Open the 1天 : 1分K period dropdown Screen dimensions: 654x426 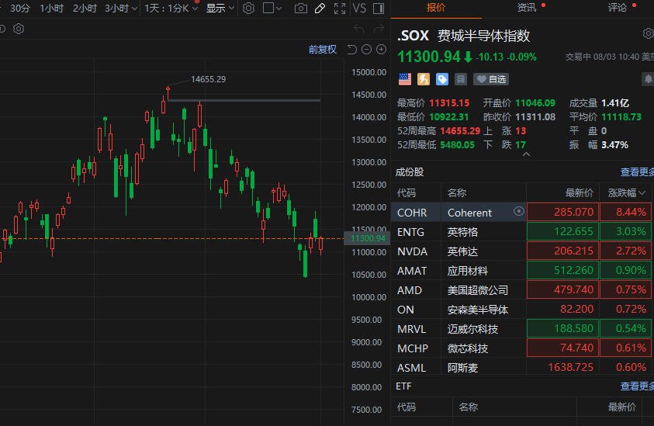pyautogui.click(x=171, y=8)
